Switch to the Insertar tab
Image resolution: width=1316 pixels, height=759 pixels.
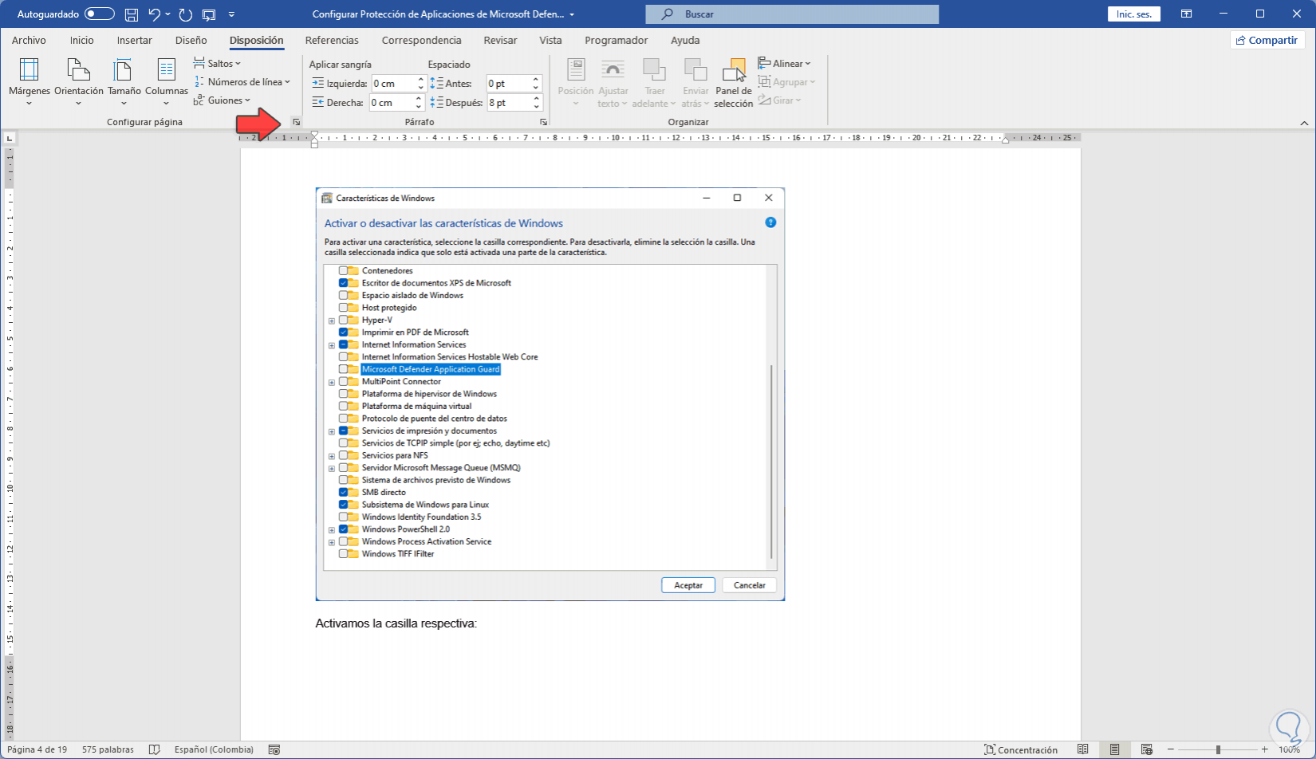[134, 40]
